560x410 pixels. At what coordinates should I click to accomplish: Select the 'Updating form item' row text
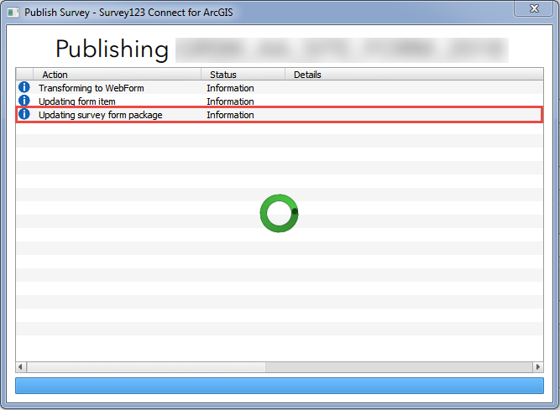click(x=76, y=101)
